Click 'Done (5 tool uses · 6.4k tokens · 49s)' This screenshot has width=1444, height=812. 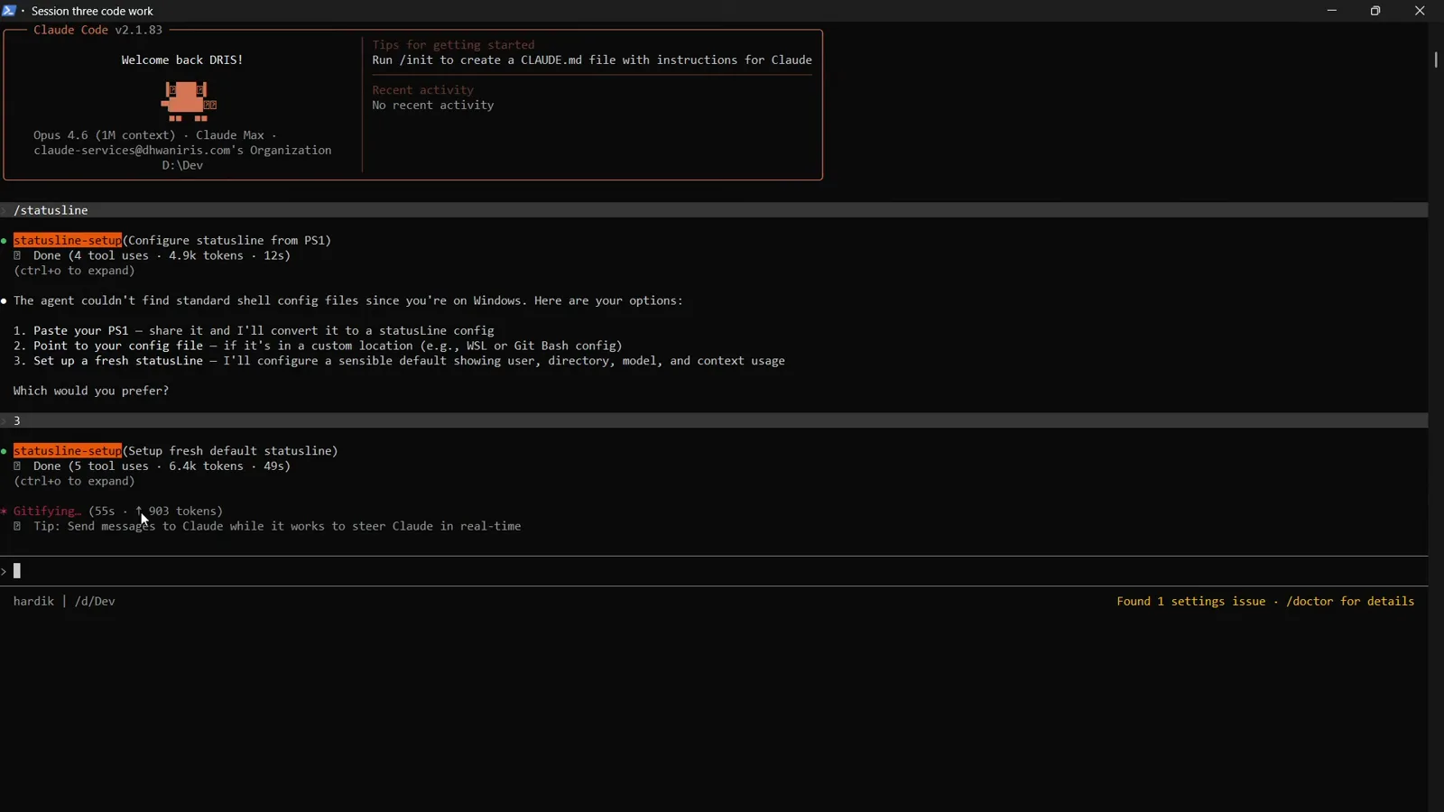(x=162, y=466)
